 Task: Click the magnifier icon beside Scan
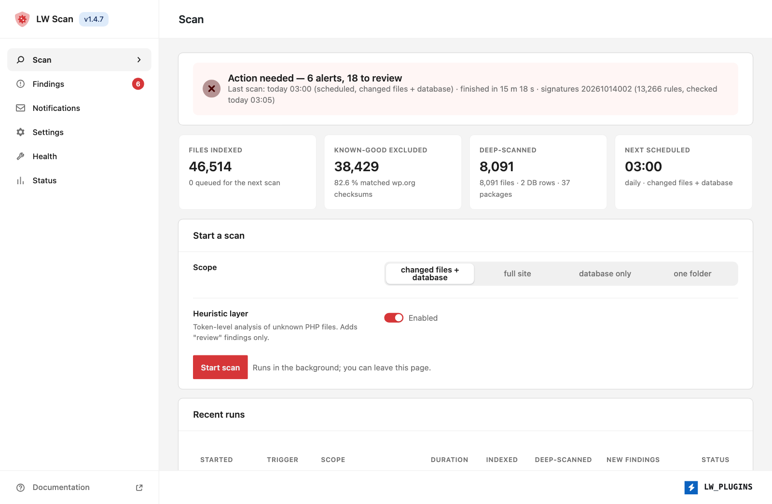[x=20, y=60]
